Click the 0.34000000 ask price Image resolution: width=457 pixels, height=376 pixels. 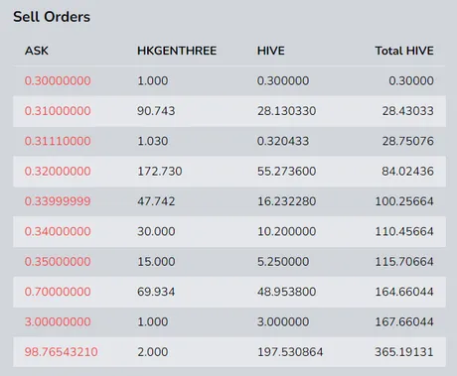pyautogui.click(x=58, y=231)
